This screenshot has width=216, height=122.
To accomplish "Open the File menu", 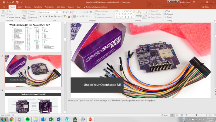I will 4,7.
